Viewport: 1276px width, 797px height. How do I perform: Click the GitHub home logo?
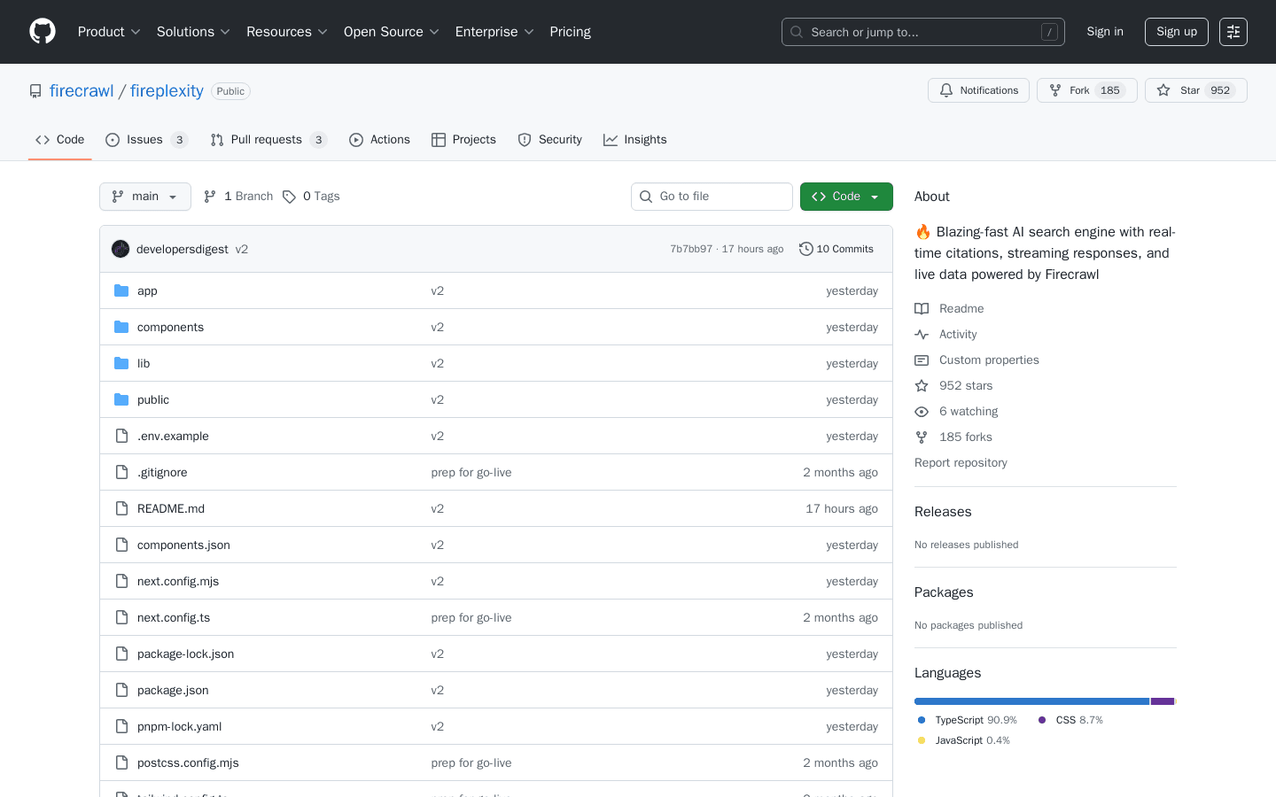(x=42, y=31)
